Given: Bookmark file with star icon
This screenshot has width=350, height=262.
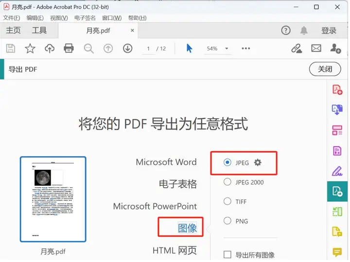Looking at the screenshot, I should (30, 49).
